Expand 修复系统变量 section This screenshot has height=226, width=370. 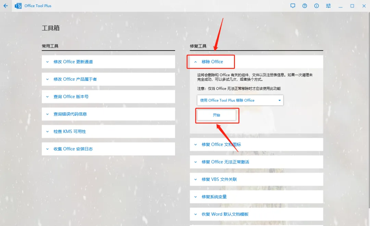(257, 197)
